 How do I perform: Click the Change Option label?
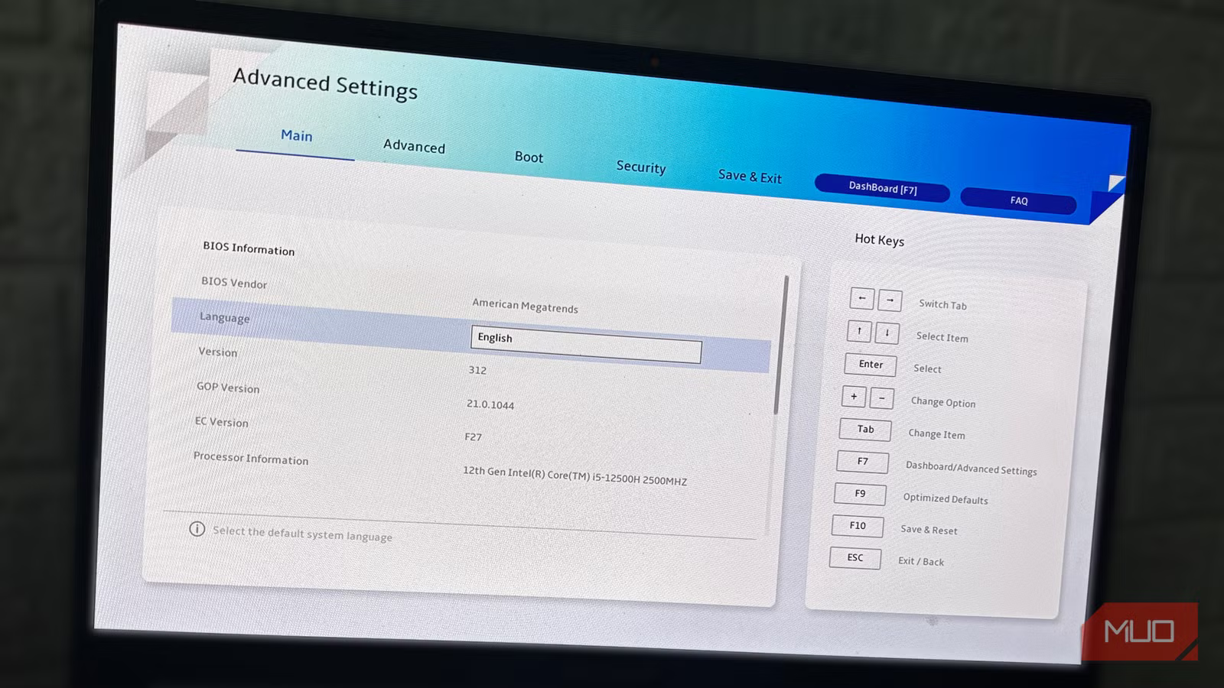[x=943, y=402]
